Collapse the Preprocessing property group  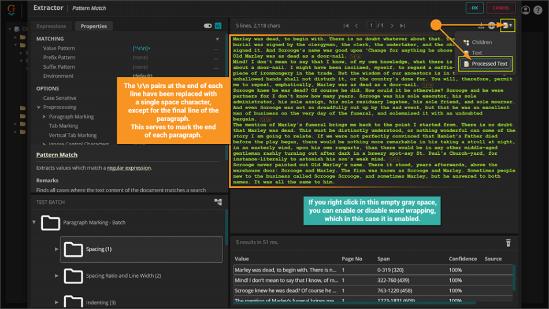(39, 107)
